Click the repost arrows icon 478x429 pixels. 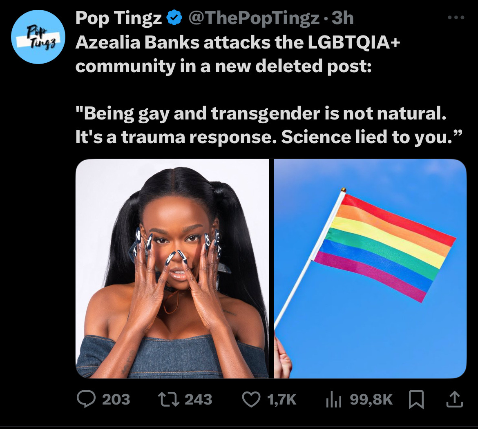point(168,399)
